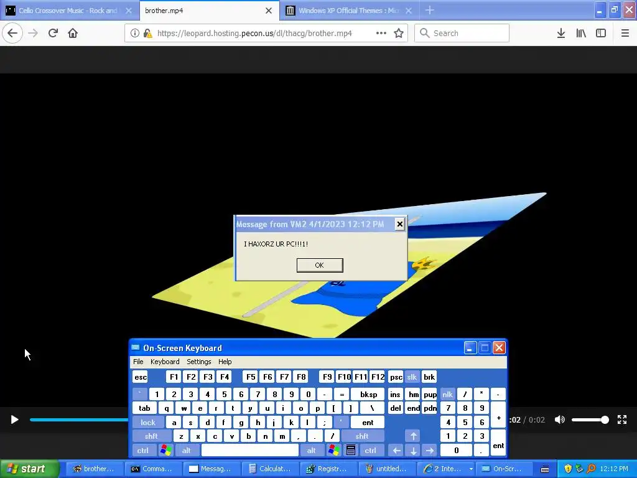The height and width of the screenshot is (478, 637).
Task: Close the Message from VM2 dialog
Action: point(400,224)
